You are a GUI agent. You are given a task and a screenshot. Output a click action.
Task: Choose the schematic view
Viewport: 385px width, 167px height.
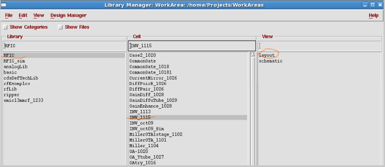coord(270,61)
